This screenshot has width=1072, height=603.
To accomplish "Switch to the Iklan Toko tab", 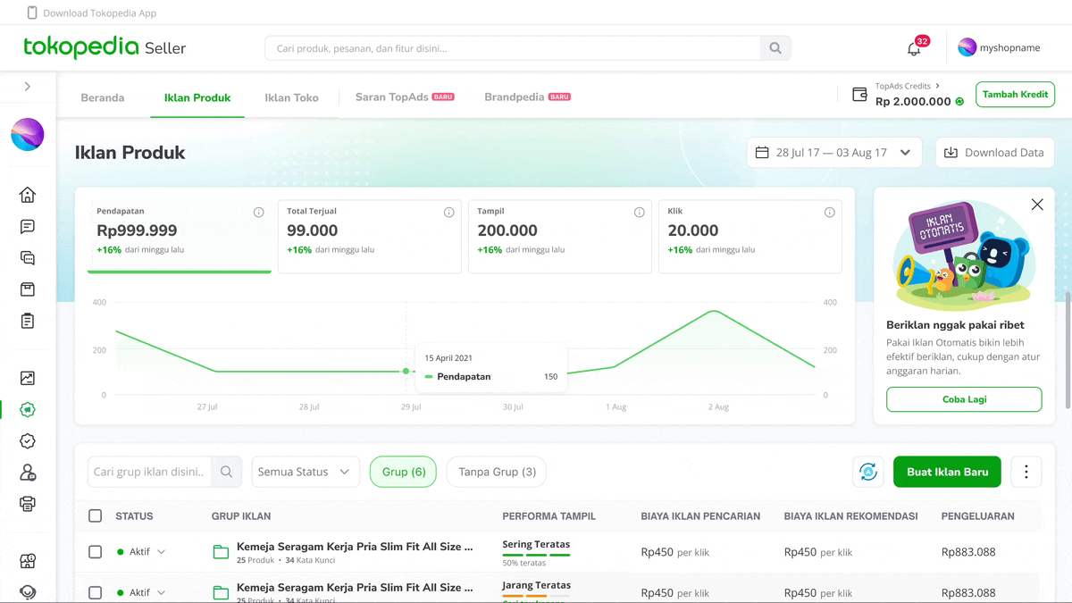I will pyautogui.click(x=291, y=97).
